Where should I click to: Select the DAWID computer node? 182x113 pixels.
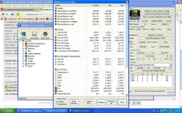28,41
